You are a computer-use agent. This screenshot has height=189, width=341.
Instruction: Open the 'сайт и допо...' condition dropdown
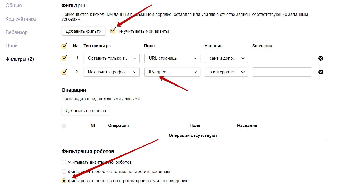[x=226, y=58]
